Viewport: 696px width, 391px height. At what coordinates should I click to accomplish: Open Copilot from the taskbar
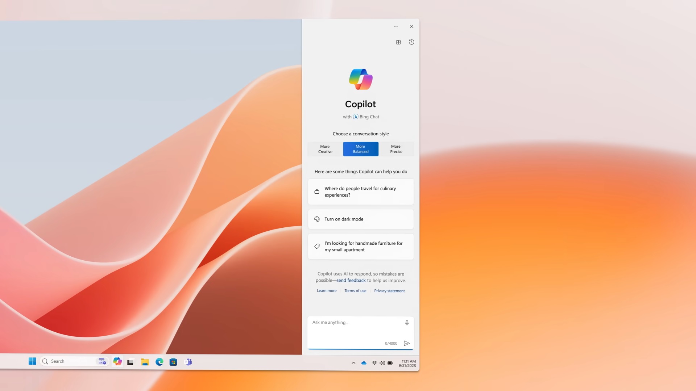[x=117, y=361]
